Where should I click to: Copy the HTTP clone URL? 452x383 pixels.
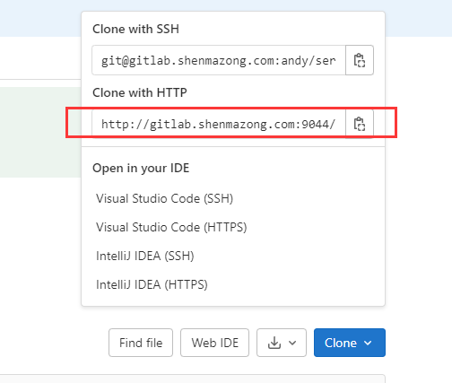click(360, 124)
